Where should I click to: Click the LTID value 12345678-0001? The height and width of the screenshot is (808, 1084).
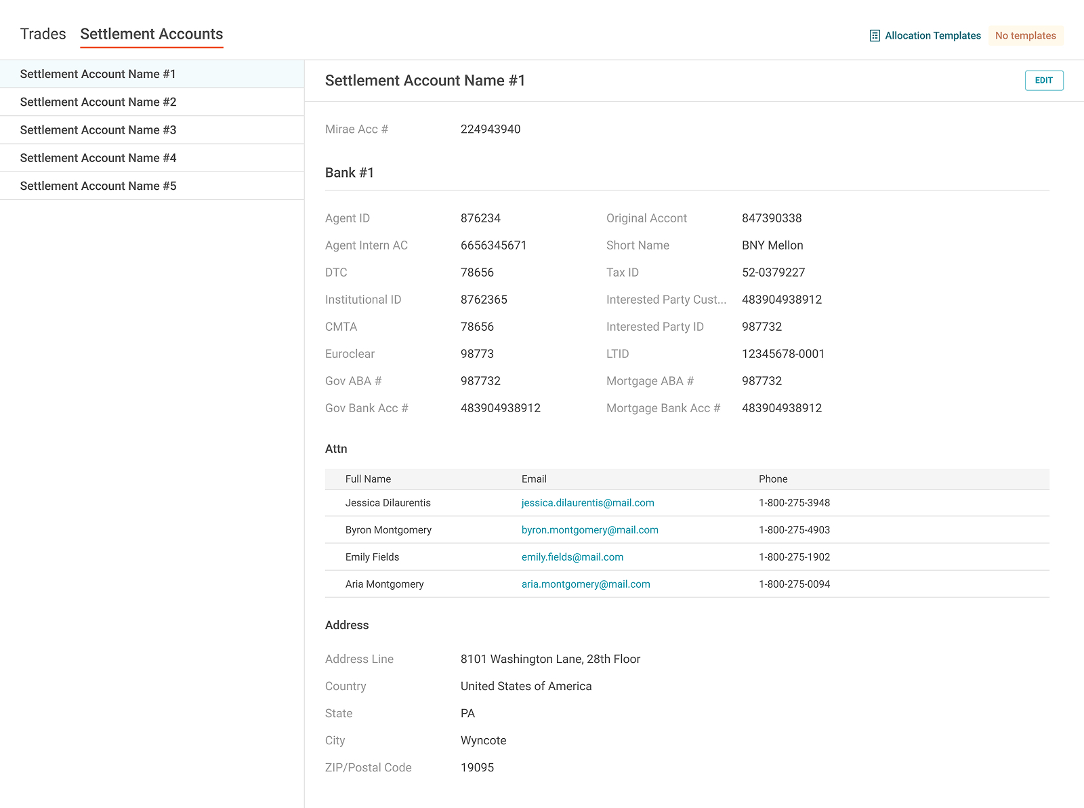click(x=783, y=354)
